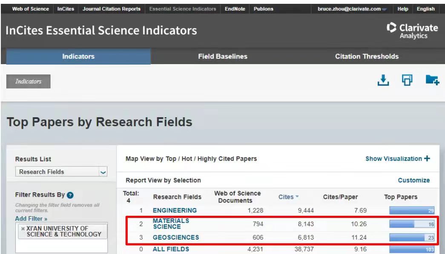Click XI'AN UNIVERSITY OF SCIENCE & TECHNOLOGY filter
Image resolution: width=445 pixels, height=254 pixels.
pyautogui.click(x=63, y=231)
